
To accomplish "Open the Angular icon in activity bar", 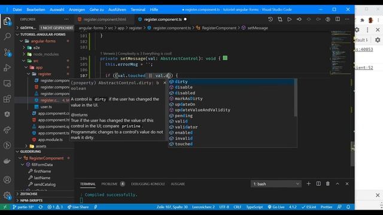I will pyautogui.click(x=7, y=114).
